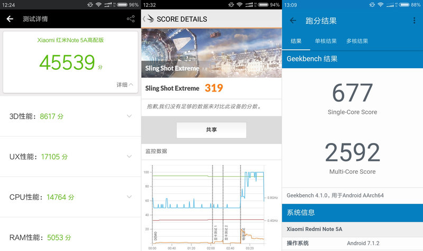This screenshot has width=423, height=251.
Task: Select the Xiaomi 红米Note 5A高配版 device name
Action: coord(70,40)
